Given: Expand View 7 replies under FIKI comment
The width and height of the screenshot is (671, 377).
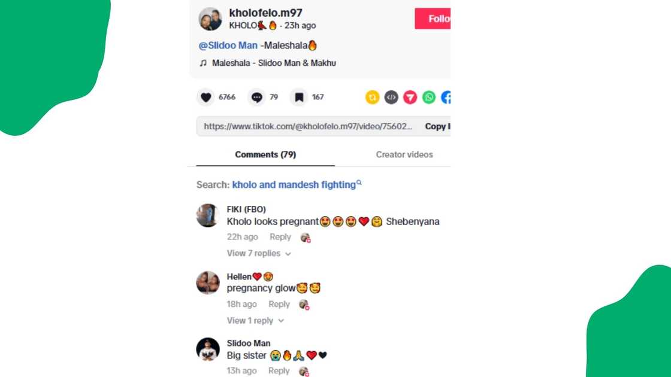Looking at the screenshot, I should [x=259, y=254].
